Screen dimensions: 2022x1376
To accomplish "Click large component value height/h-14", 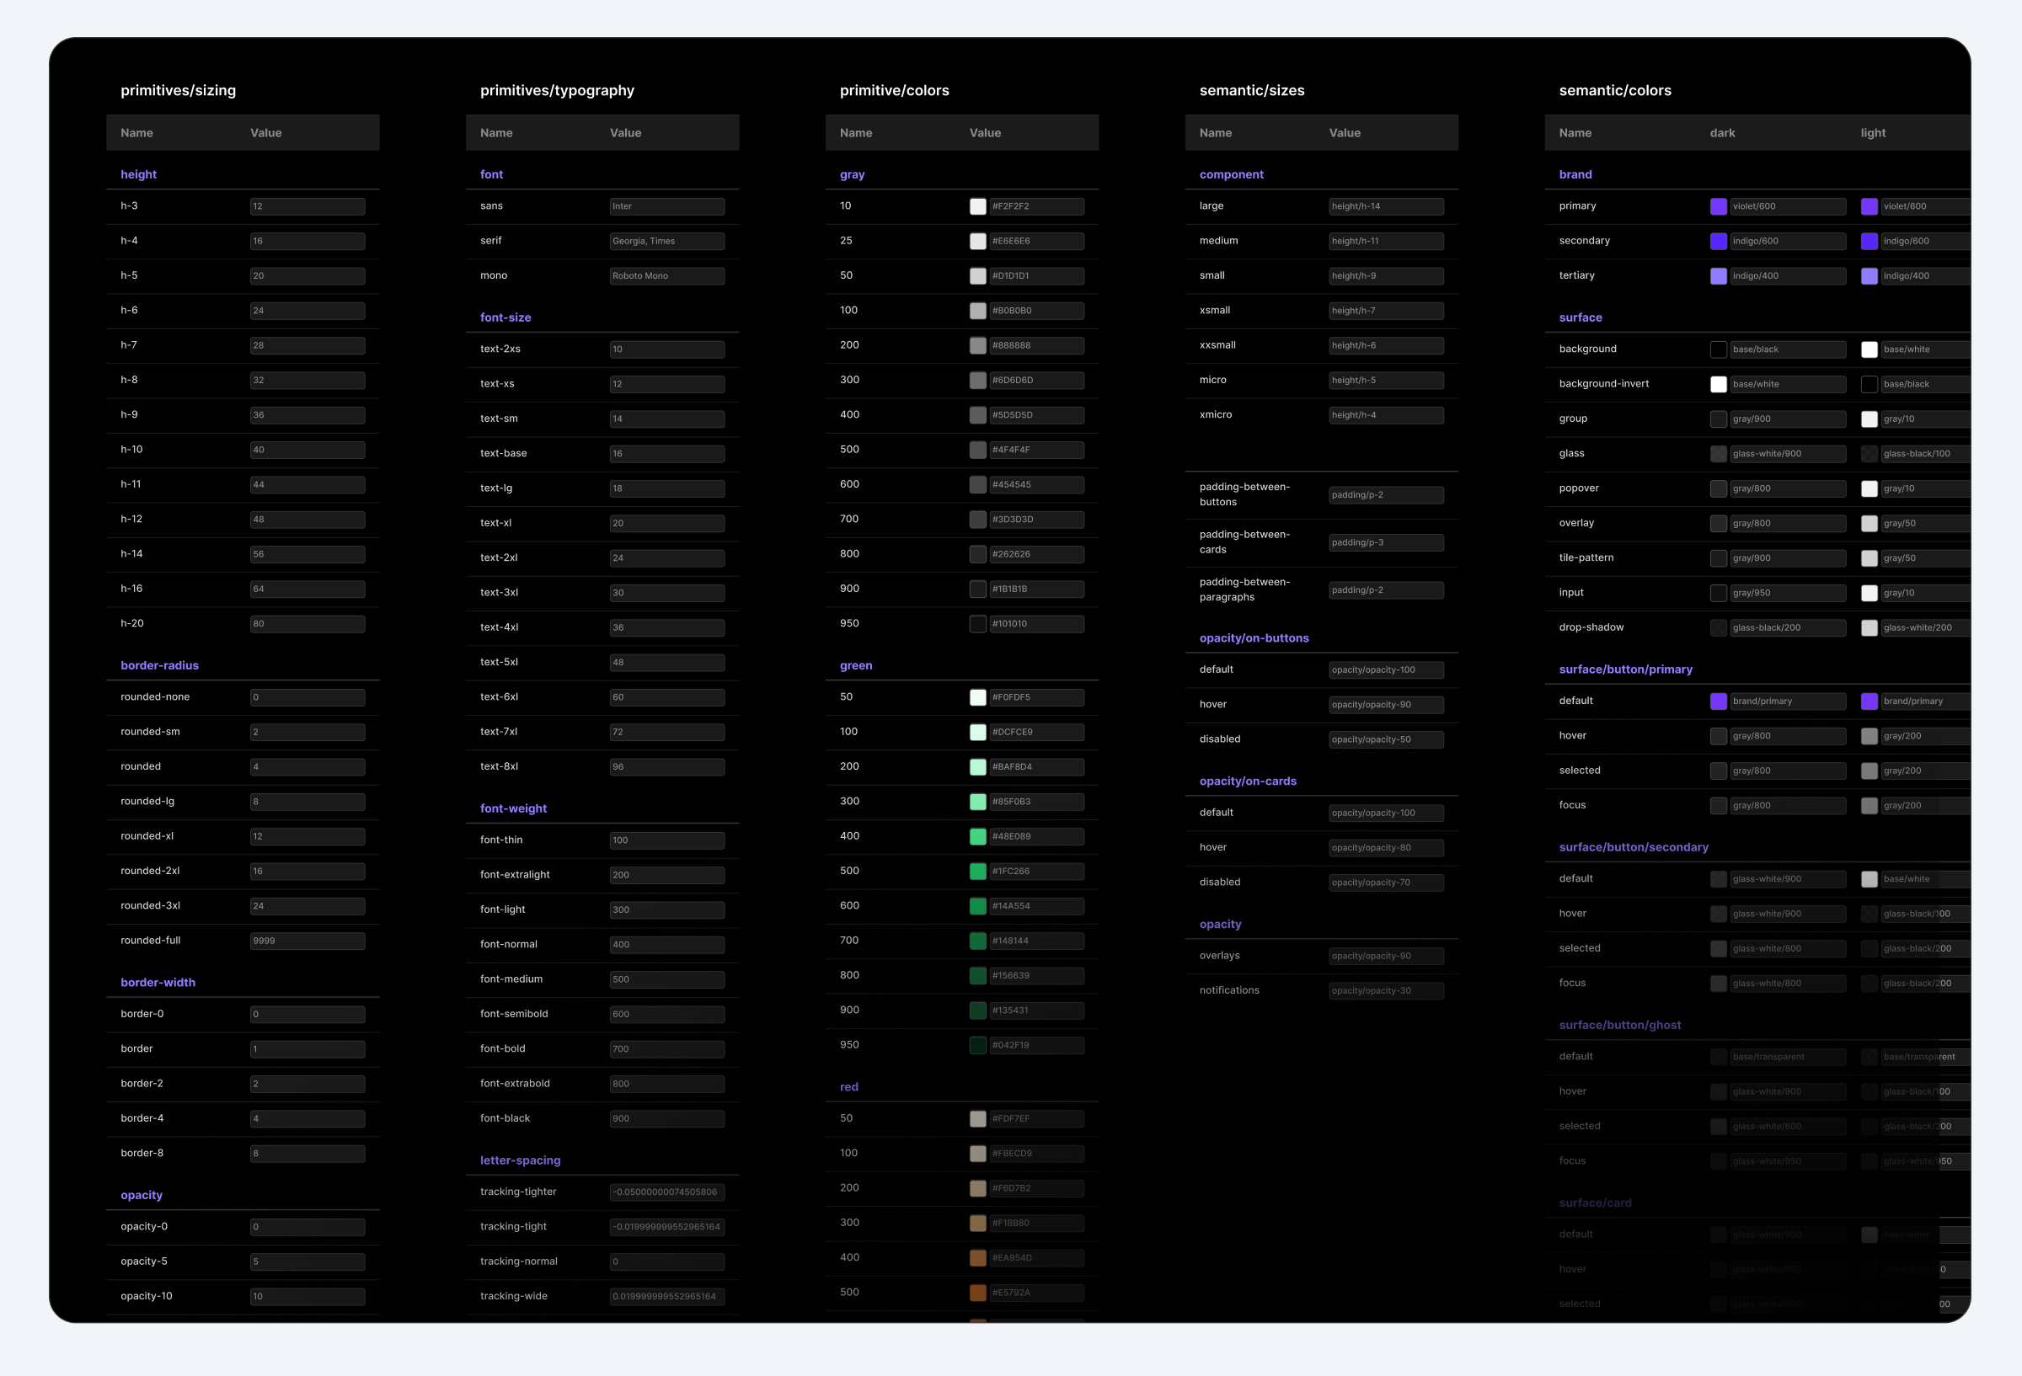I will [x=1385, y=206].
